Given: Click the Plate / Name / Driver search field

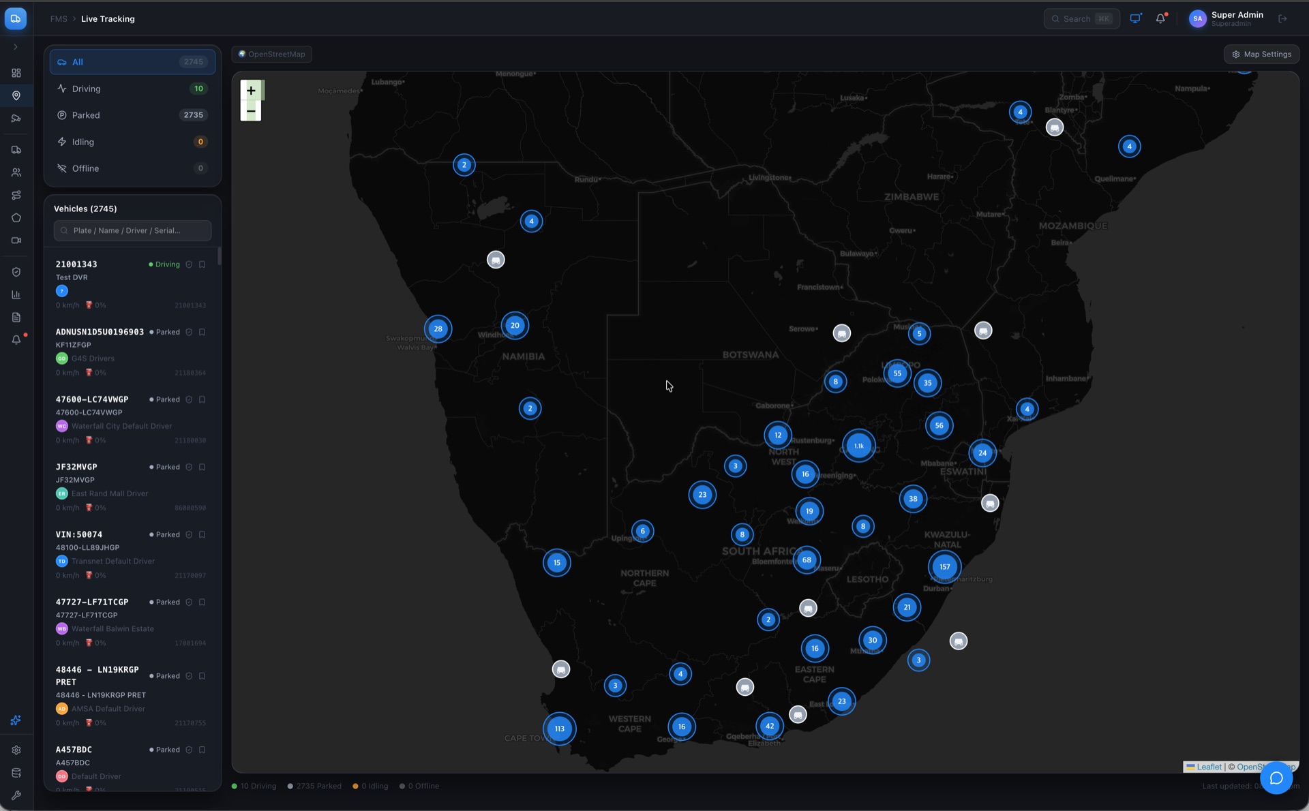Looking at the screenshot, I should [132, 230].
